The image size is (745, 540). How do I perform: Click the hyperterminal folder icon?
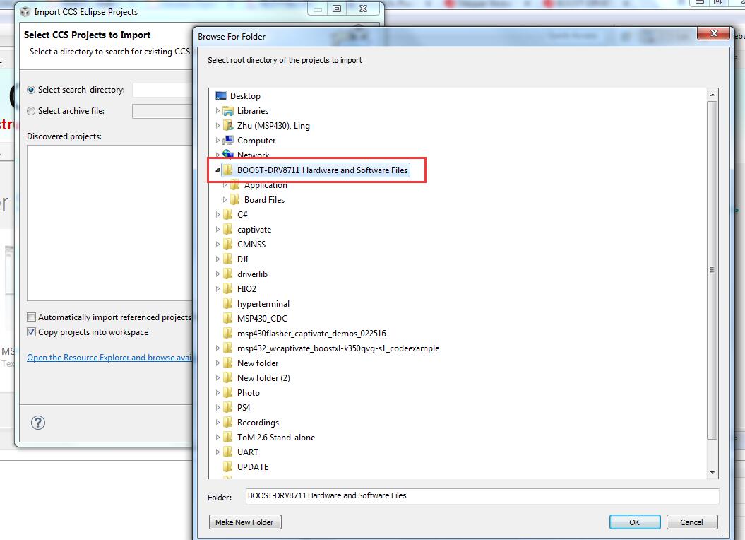pyautogui.click(x=228, y=303)
